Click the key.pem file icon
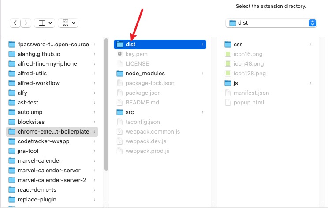The height and width of the screenshot is (208, 328). point(119,54)
